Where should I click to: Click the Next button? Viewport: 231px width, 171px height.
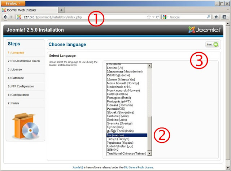(212, 44)
